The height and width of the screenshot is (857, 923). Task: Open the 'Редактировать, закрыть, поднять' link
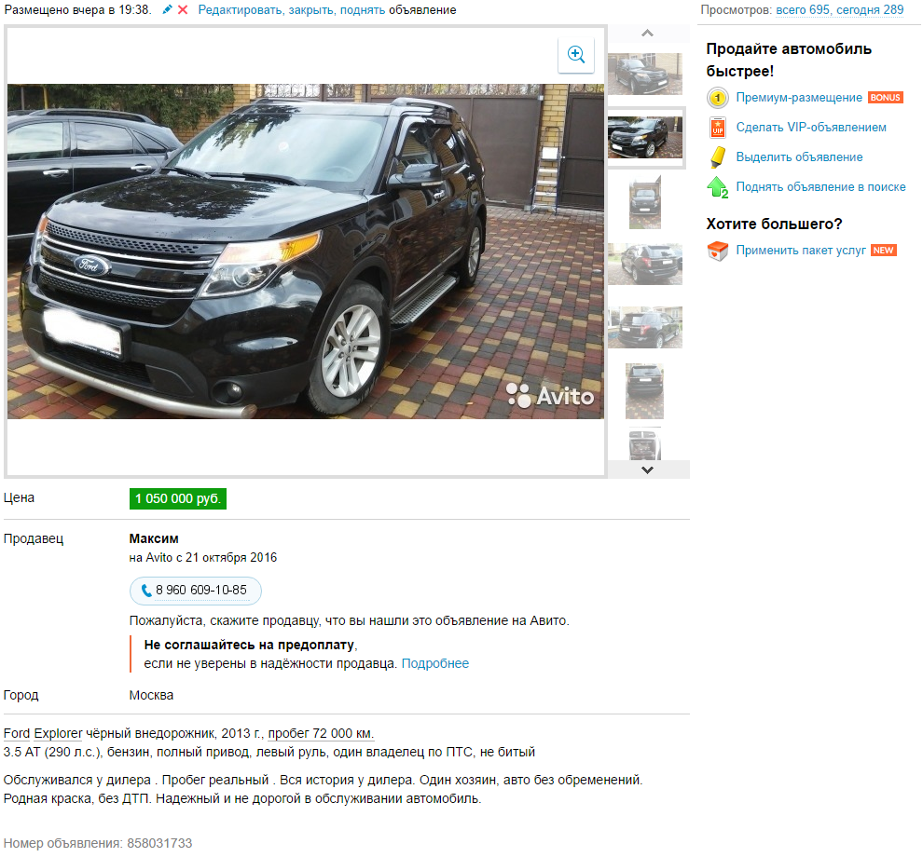[292, 10]
